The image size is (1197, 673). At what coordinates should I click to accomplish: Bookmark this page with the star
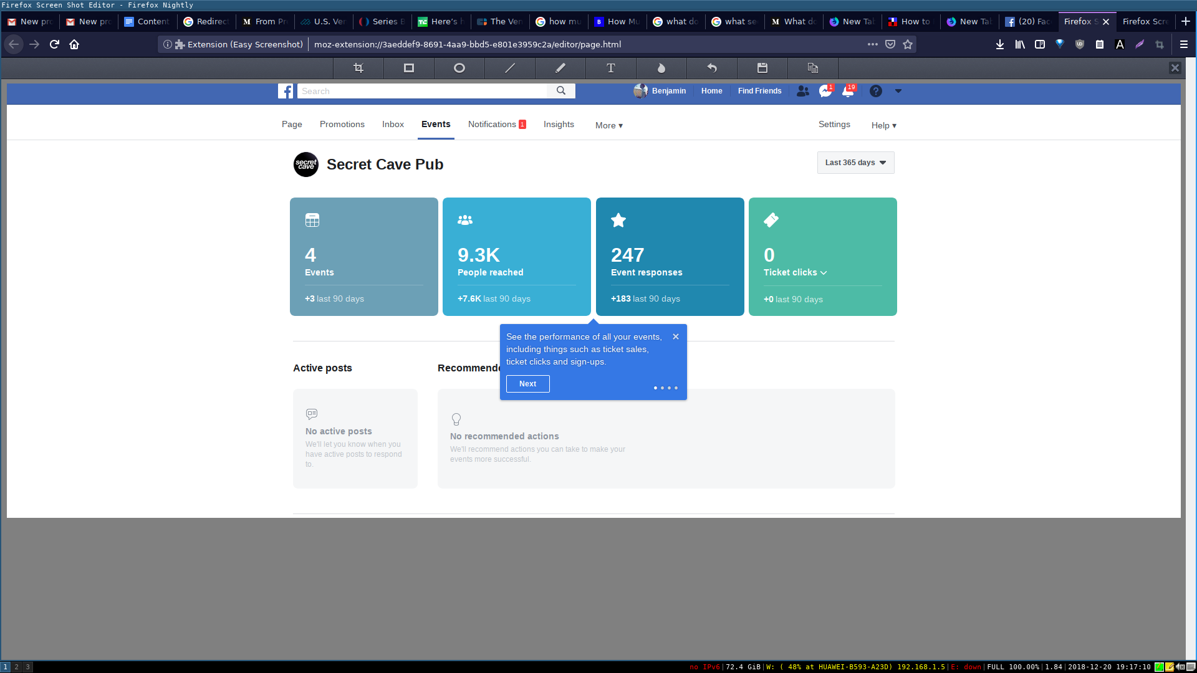pyautogui.click(x=908, y=44)
